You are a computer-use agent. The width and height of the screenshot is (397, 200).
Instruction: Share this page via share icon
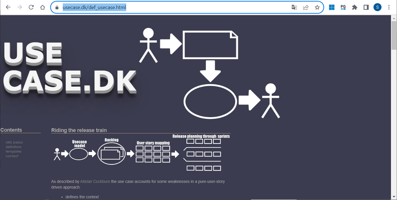click(x=305, y=7)
